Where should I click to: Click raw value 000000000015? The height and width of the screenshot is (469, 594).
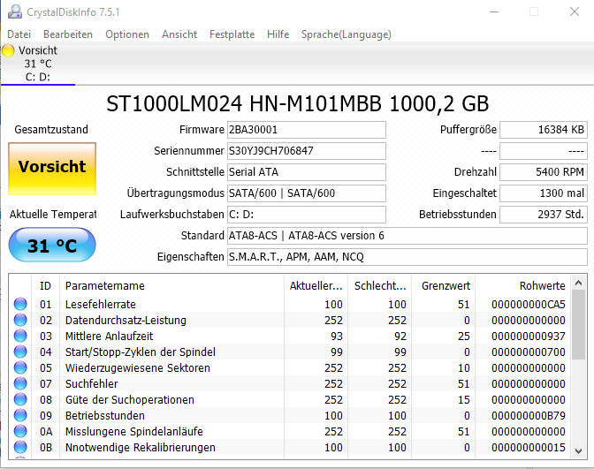529,448
